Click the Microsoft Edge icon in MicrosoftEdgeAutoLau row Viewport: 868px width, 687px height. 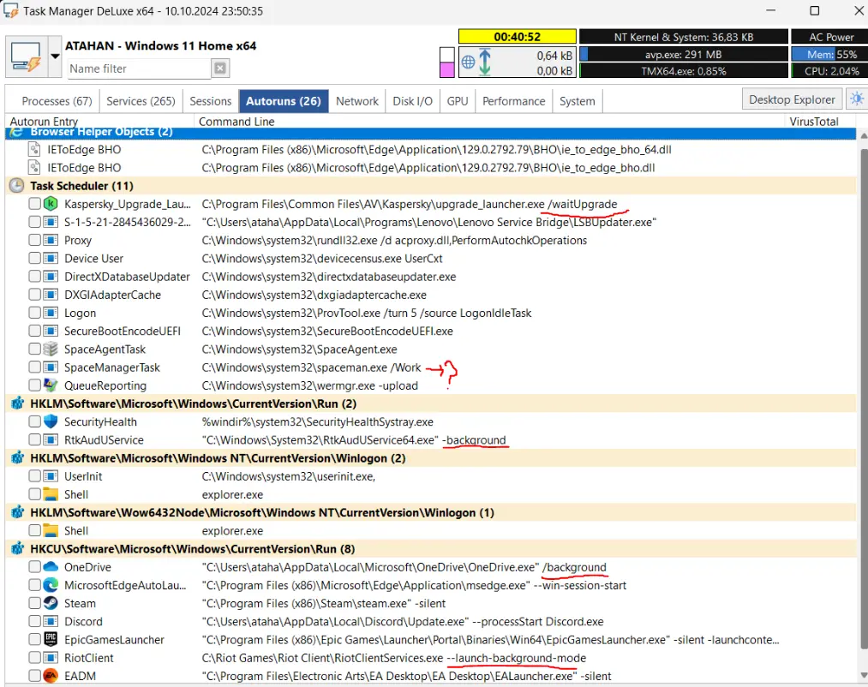[x=51, y=585]
